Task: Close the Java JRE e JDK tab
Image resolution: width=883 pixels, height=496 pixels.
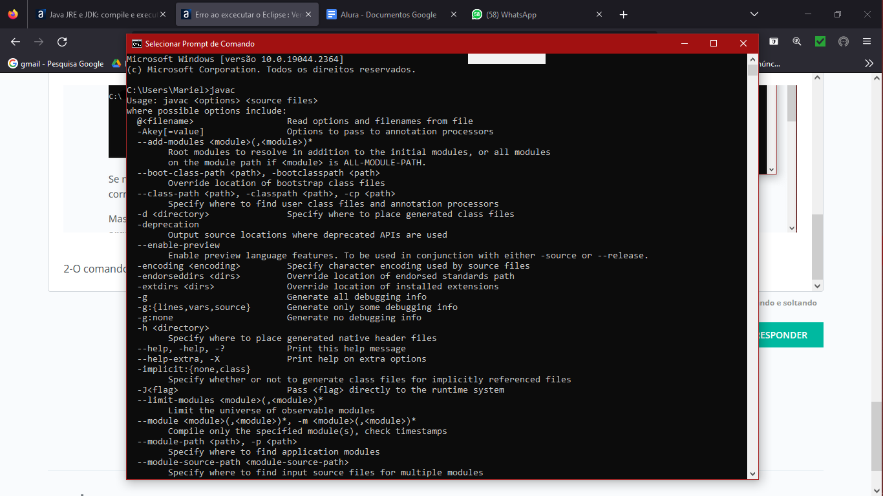Action: click(x=162, y=14)
